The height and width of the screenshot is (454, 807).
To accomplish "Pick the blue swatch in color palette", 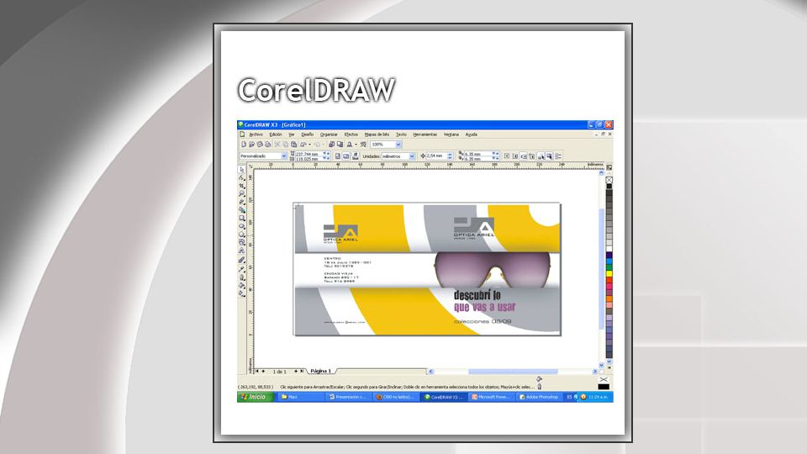I will [x=609, y=261].
